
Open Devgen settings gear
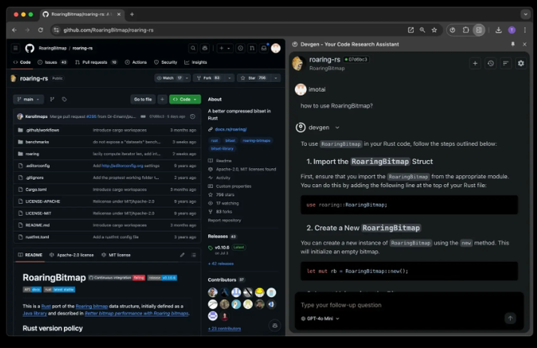pyautogui.click(x=521, y=63)
